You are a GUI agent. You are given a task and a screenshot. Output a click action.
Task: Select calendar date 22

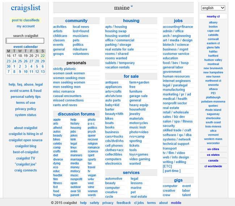coord(43,56)
